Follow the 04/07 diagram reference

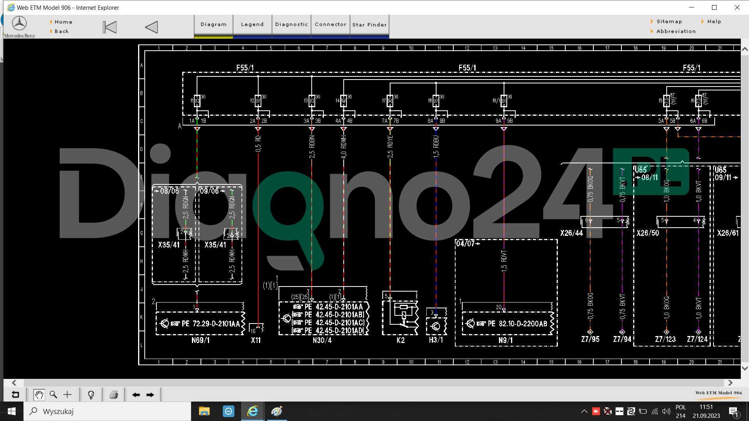(x=468, y=244)
